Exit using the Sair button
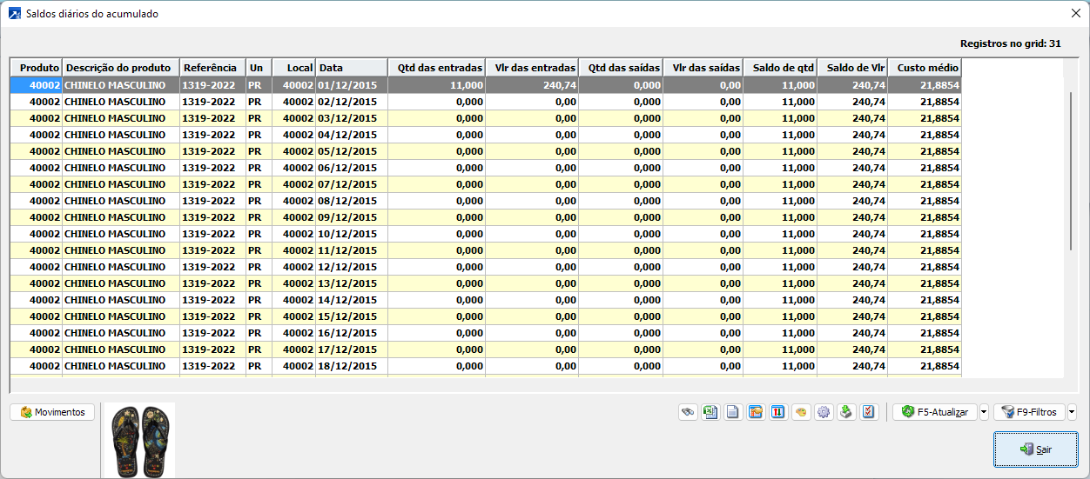Image resolution: width=1090 pixels, height=479 pixels. point(1035,449)
